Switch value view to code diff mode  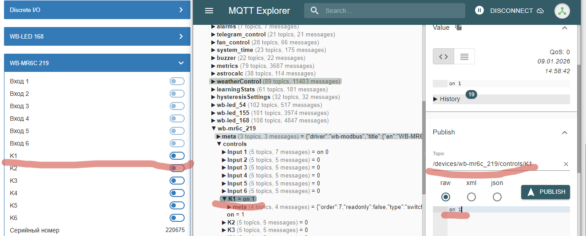(443, 56)
